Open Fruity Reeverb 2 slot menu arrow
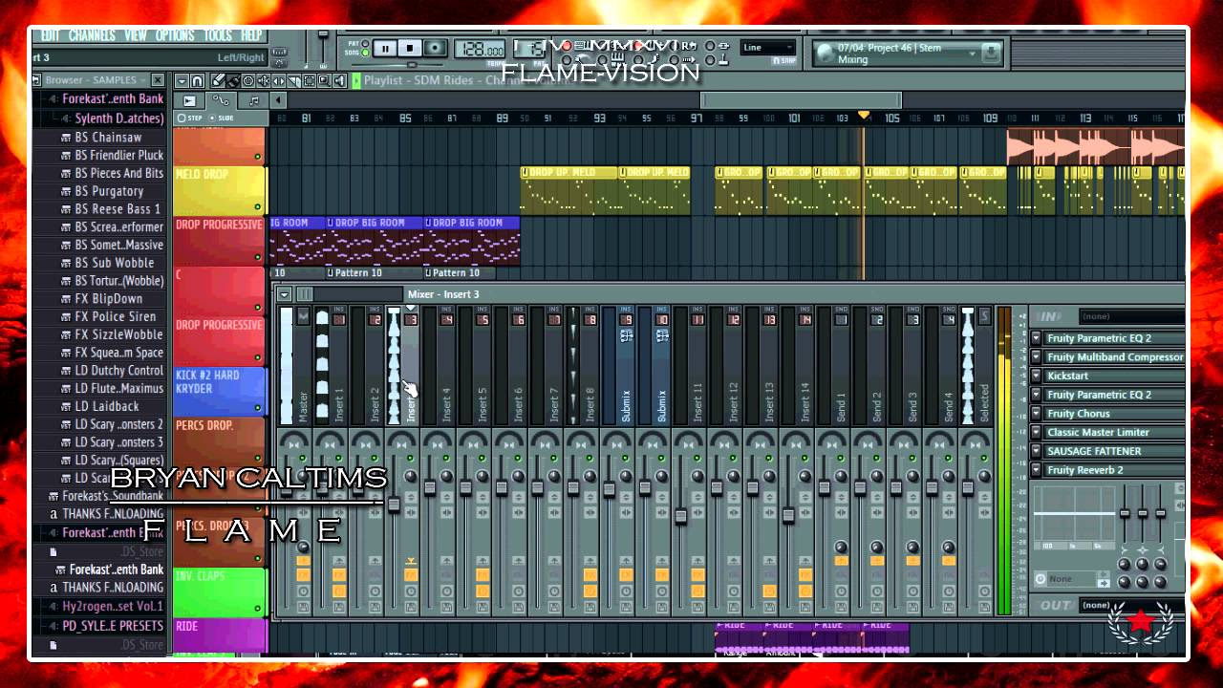This screenshot has height=688, width=1223. click(x=1037, y=470)
